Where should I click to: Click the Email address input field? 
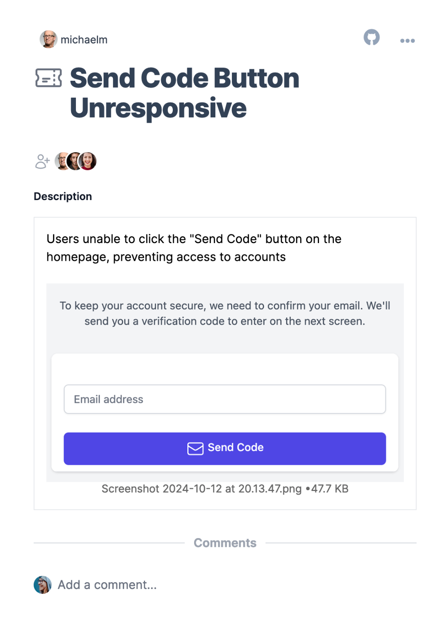225,399
